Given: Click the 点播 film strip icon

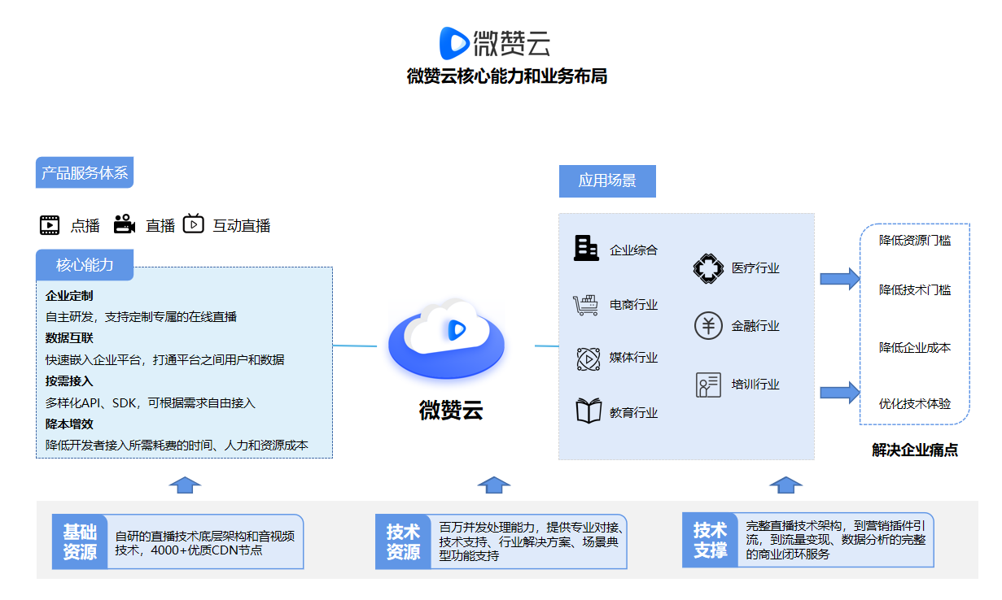Looking at the screenshot, I should tap(50, 225).
